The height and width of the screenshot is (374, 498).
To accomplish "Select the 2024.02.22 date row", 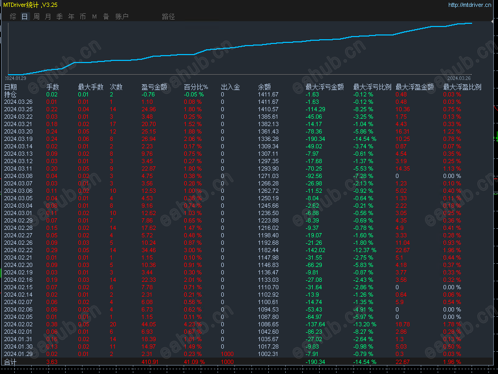I will click(18, 250).
